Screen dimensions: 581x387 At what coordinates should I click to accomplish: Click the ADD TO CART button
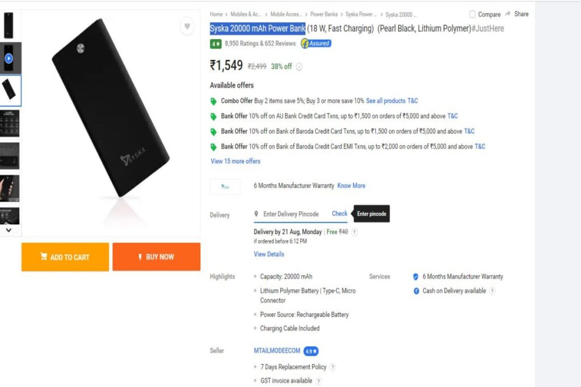65,257
